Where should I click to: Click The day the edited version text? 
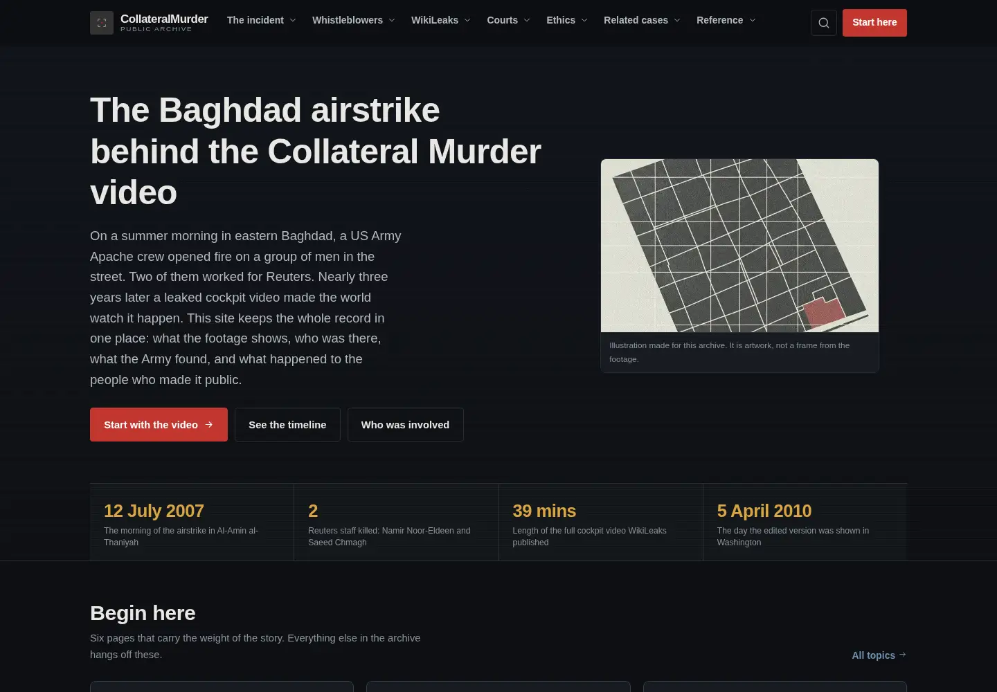(793, 536)
